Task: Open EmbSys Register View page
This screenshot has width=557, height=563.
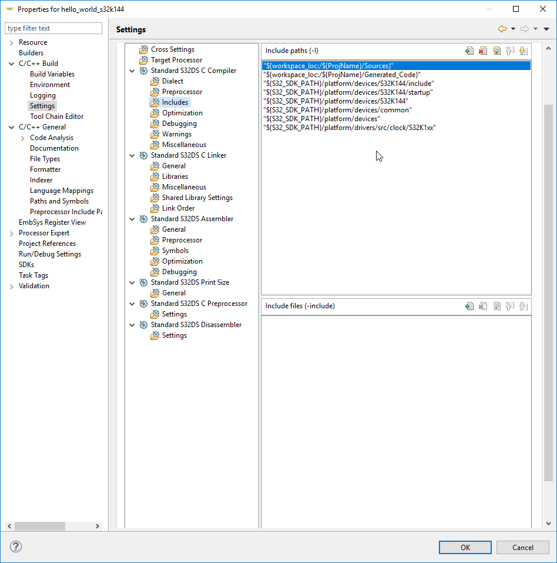Action: (52, 222)
